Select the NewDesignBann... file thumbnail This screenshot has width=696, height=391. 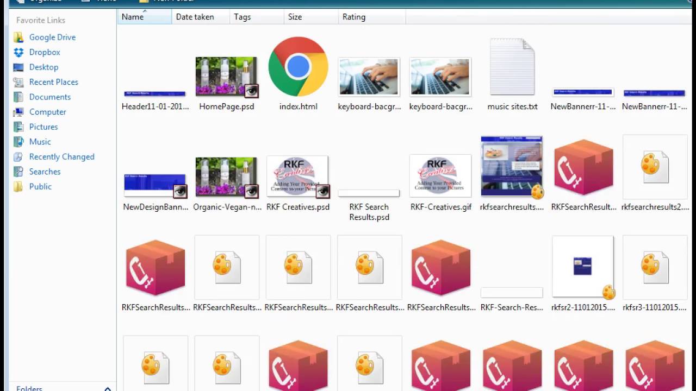tap(155, 185)
